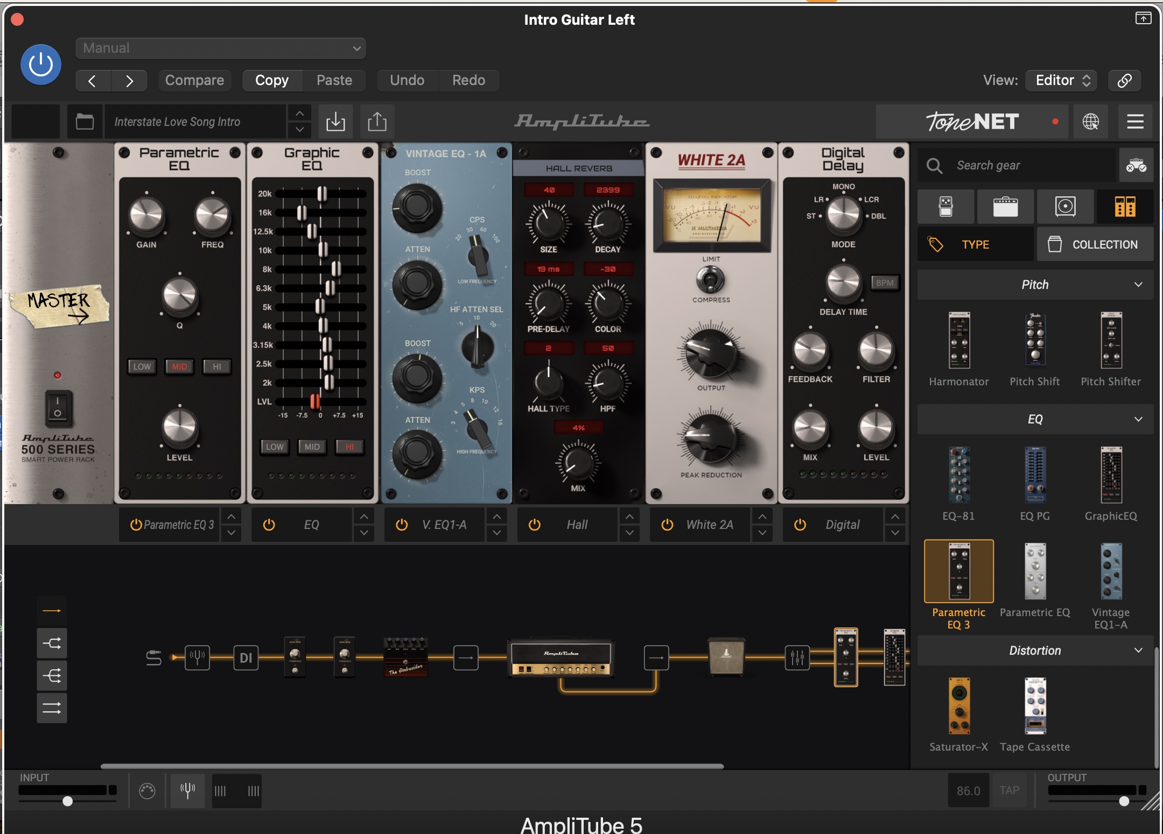Click preset next down arrow
The image size is (1163, 834).
click(300, 130)
